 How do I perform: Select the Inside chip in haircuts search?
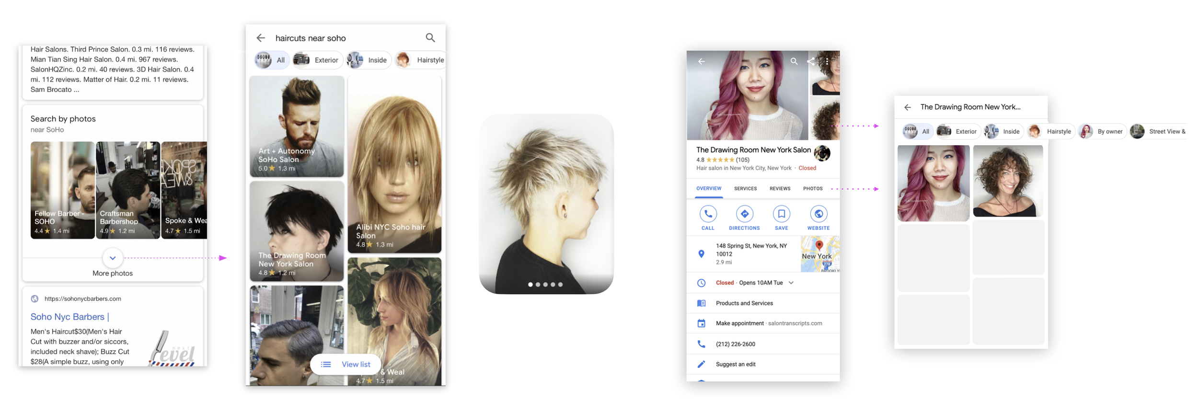pyautogui.click(x=368, y=60)
